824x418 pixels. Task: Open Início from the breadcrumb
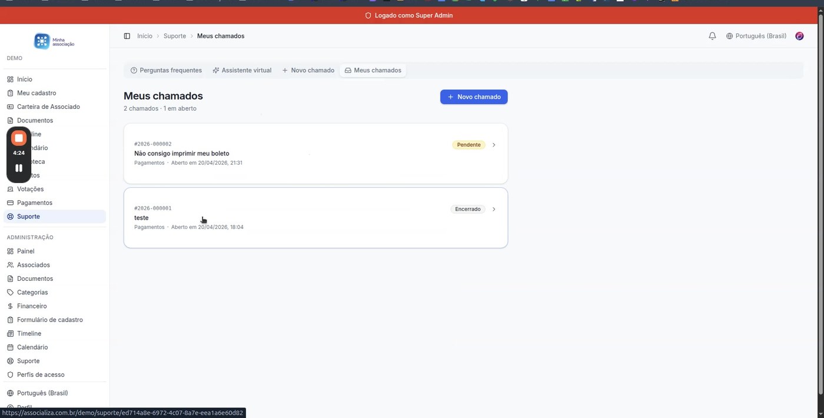(x=144, y=36)
